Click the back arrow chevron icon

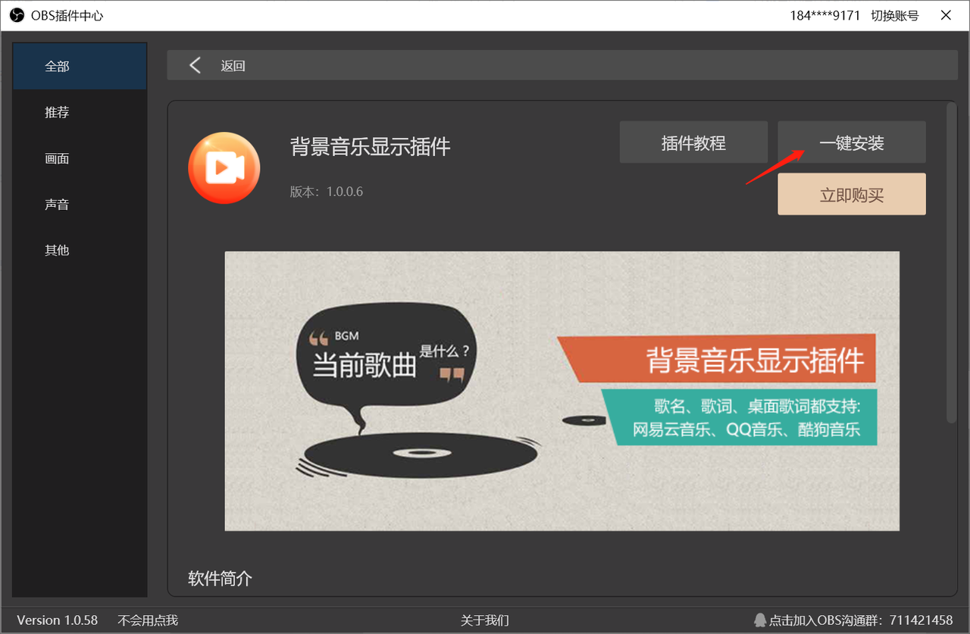[x=195, y=66]
